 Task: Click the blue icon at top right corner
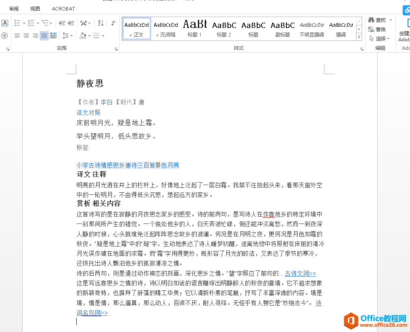[407, 10]
